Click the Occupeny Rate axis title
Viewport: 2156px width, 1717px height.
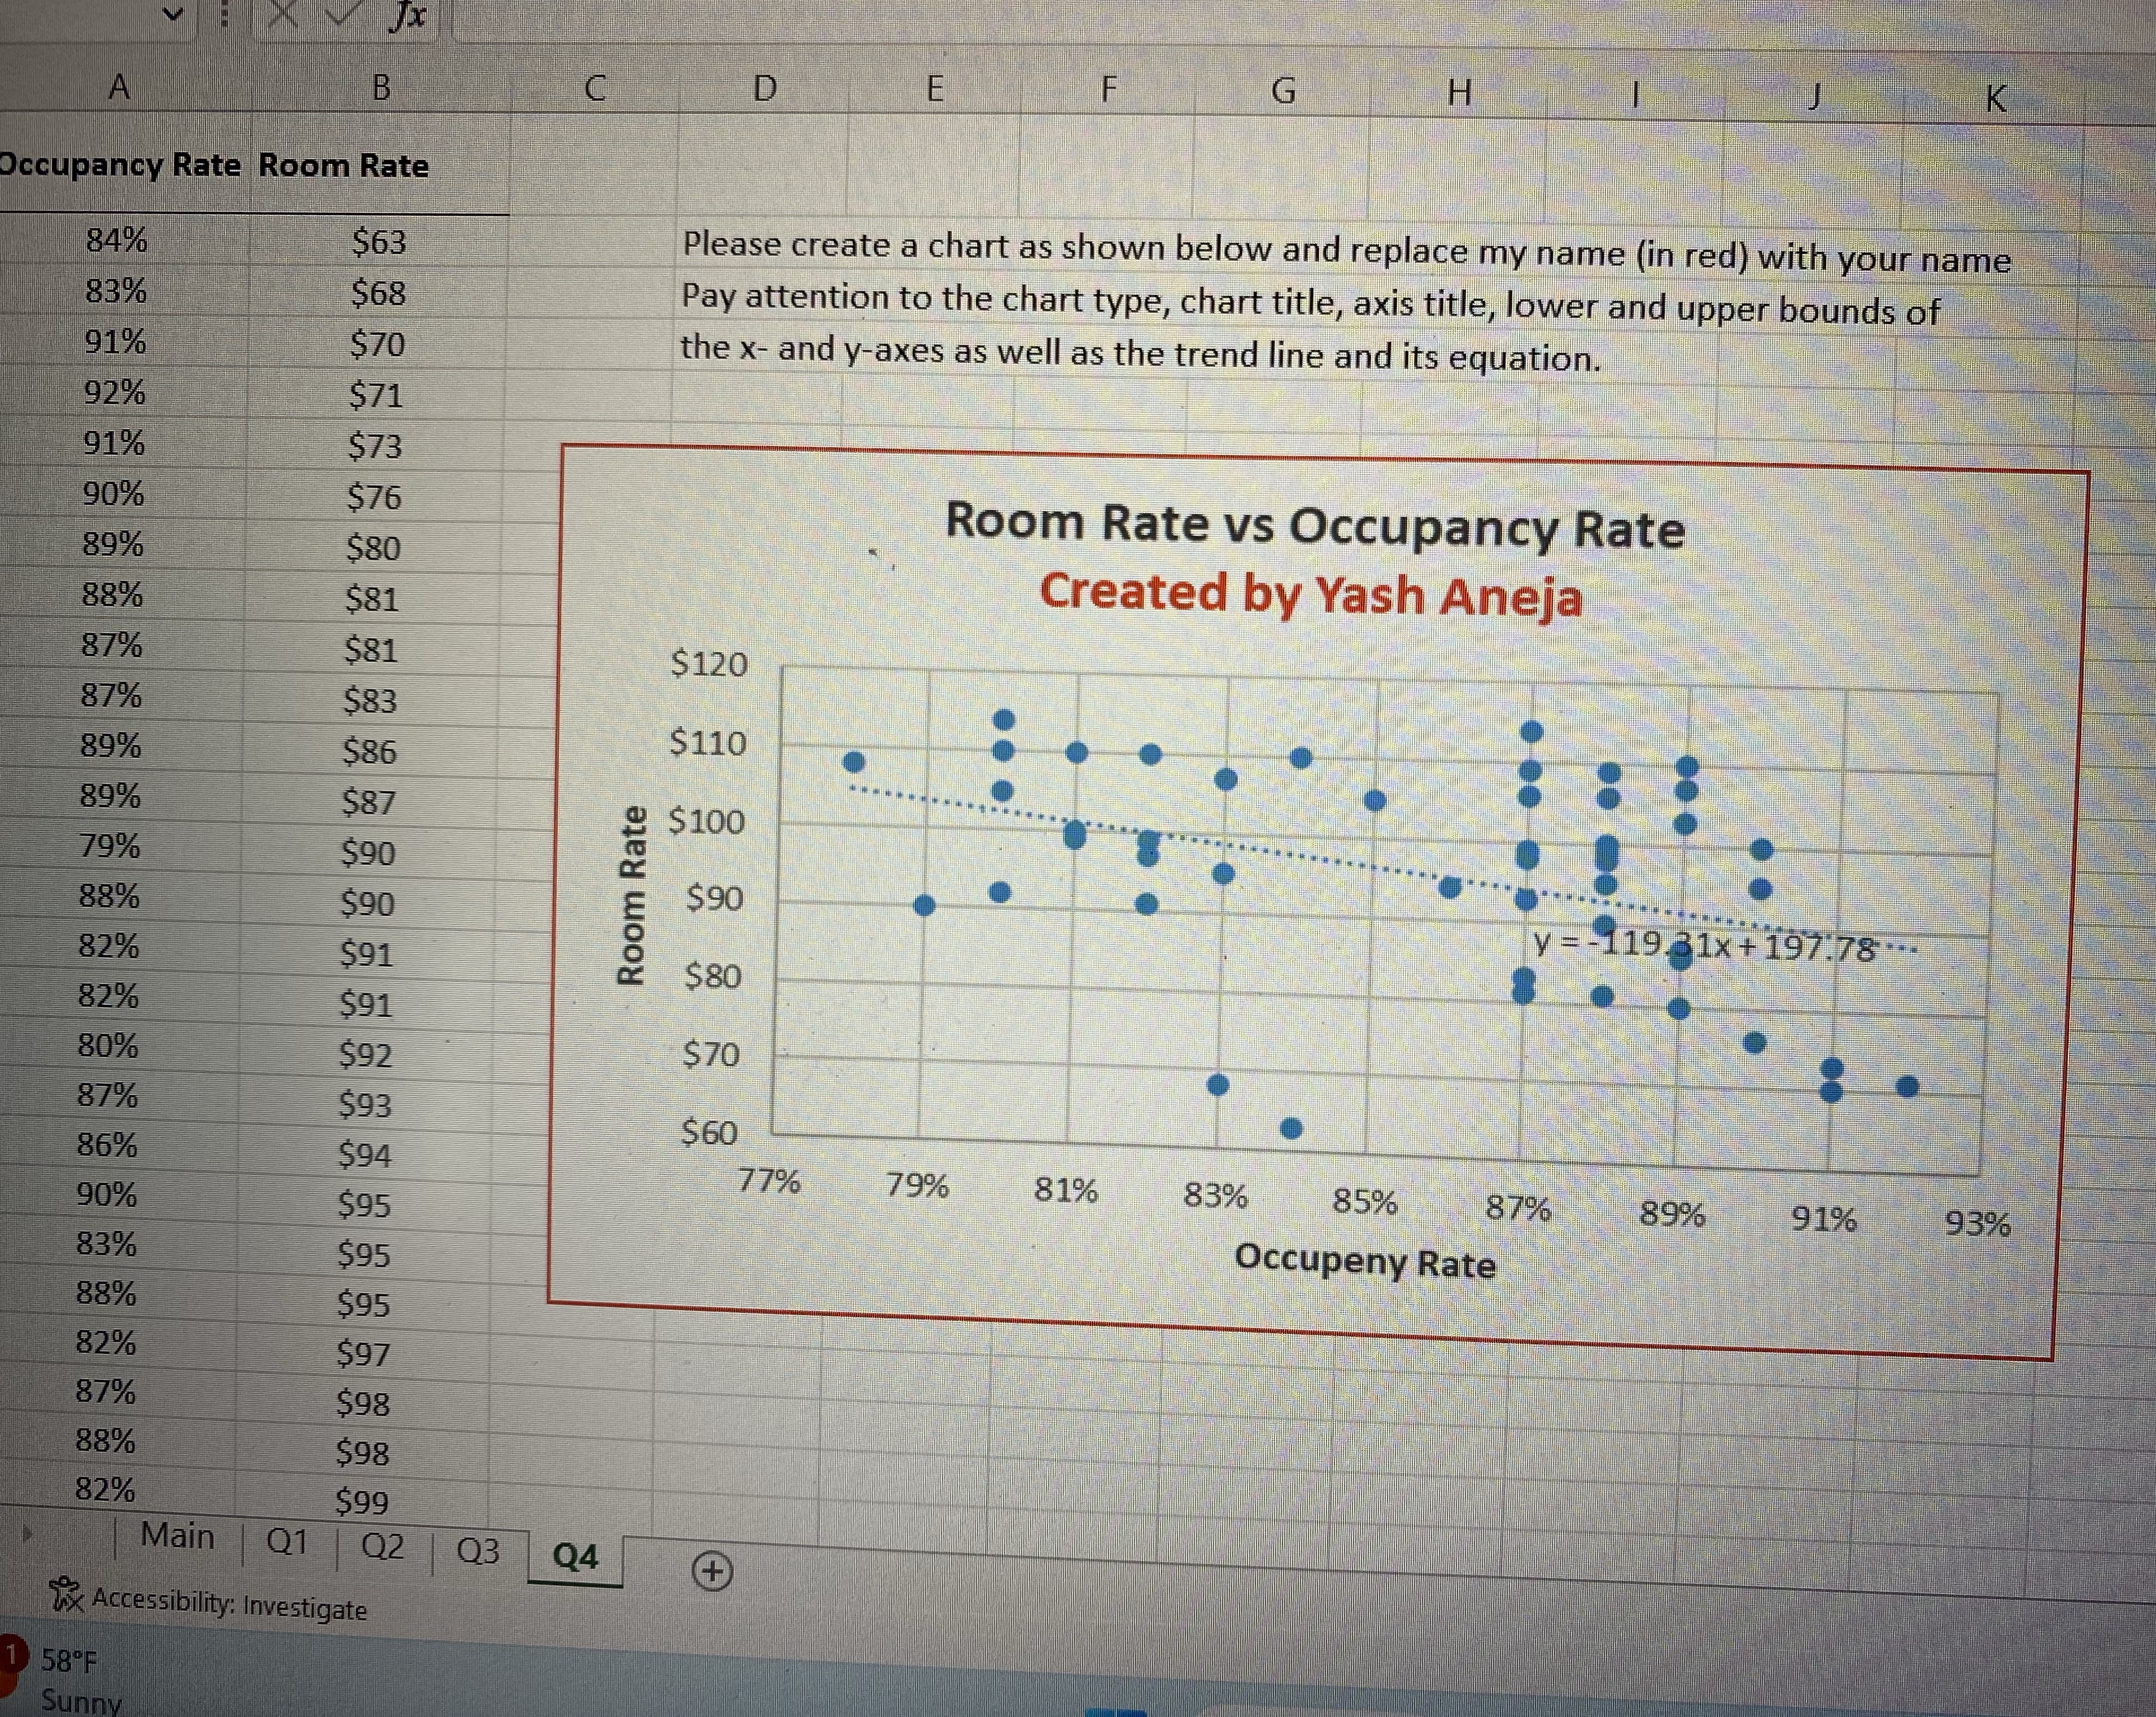[1365, 1261]
